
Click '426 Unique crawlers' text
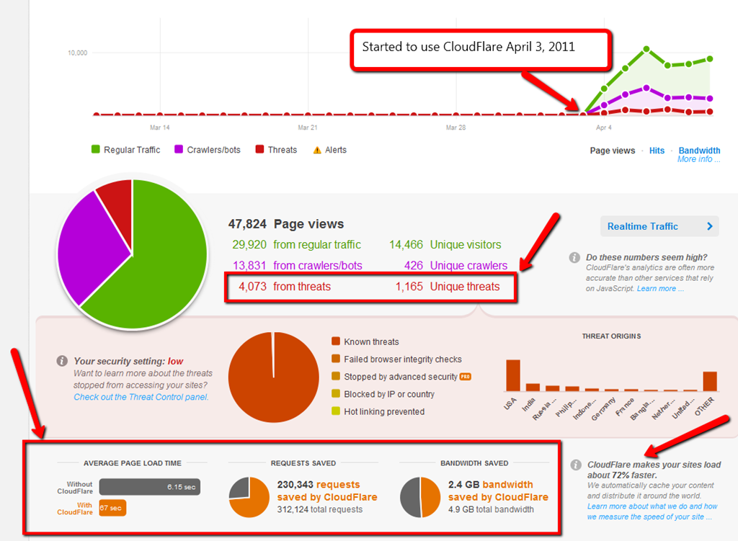point(455,265)
